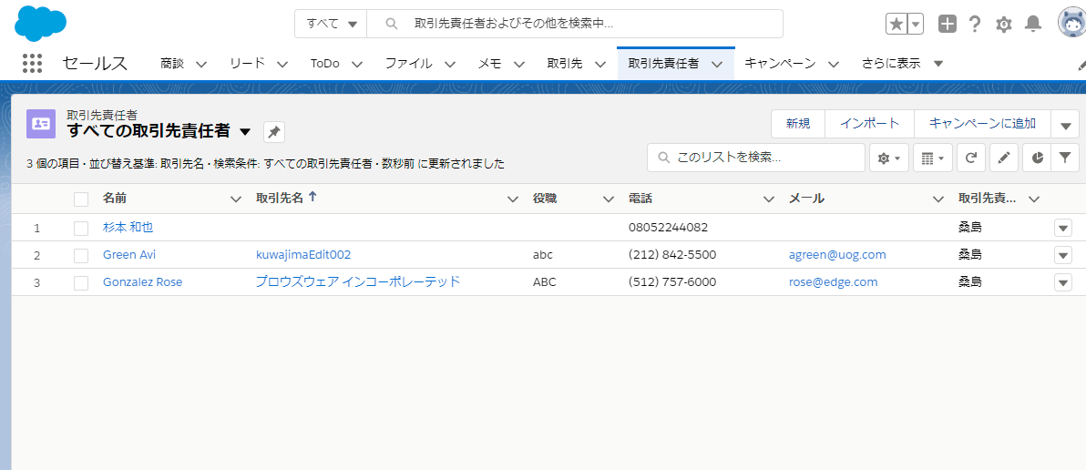This screenshot has height=470, width=1086.
Task: Expand the ファイル tab menu chevron
Action: pyautogui.click(x=449, y=64)
